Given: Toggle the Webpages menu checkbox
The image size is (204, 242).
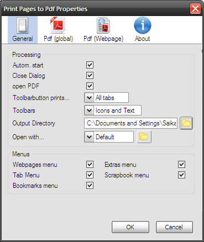Looking at the screenshot, I should pyautogui.click(x=90, y=165).
